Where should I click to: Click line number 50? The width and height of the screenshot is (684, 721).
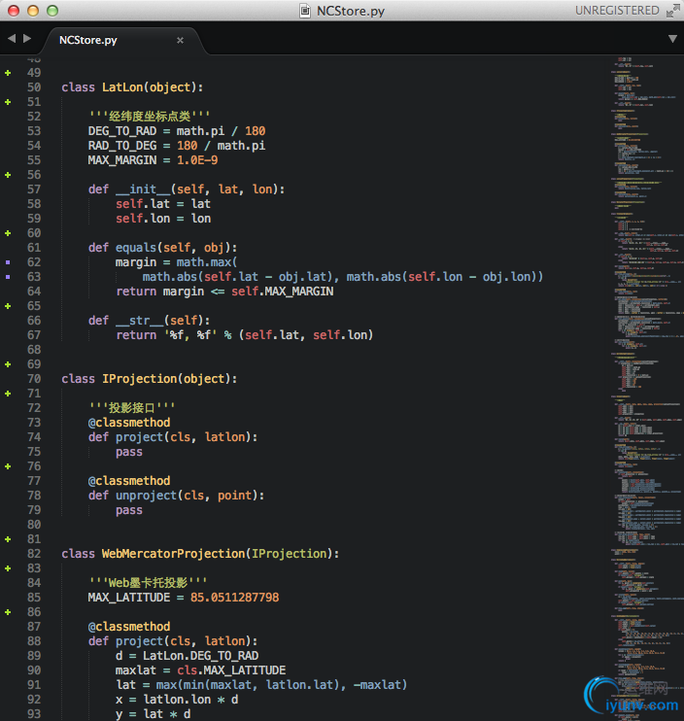pos(34,87)
